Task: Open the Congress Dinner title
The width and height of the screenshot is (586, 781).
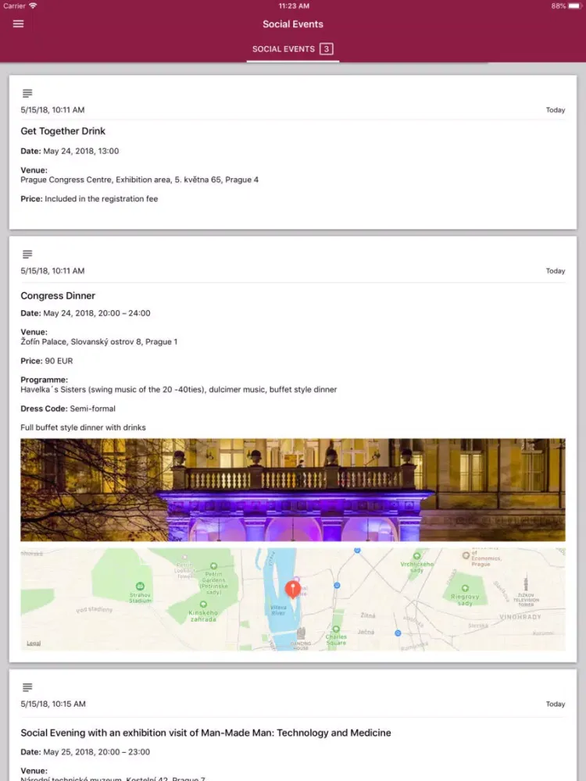Action: tap(58, 296)
